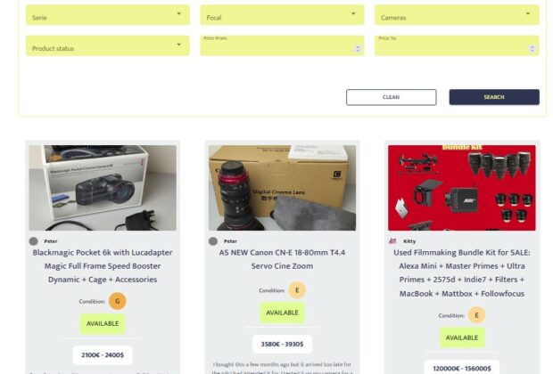Open the Blackmagic Pocket camera photo
The image size is (553, 374).
tap(103, 188)
